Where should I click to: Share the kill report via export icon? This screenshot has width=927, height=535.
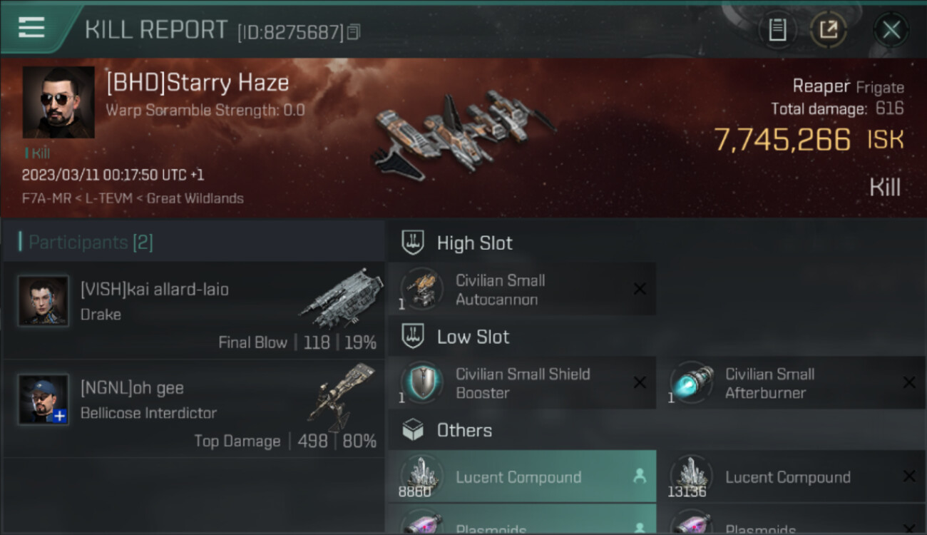(x=828, y=30)
